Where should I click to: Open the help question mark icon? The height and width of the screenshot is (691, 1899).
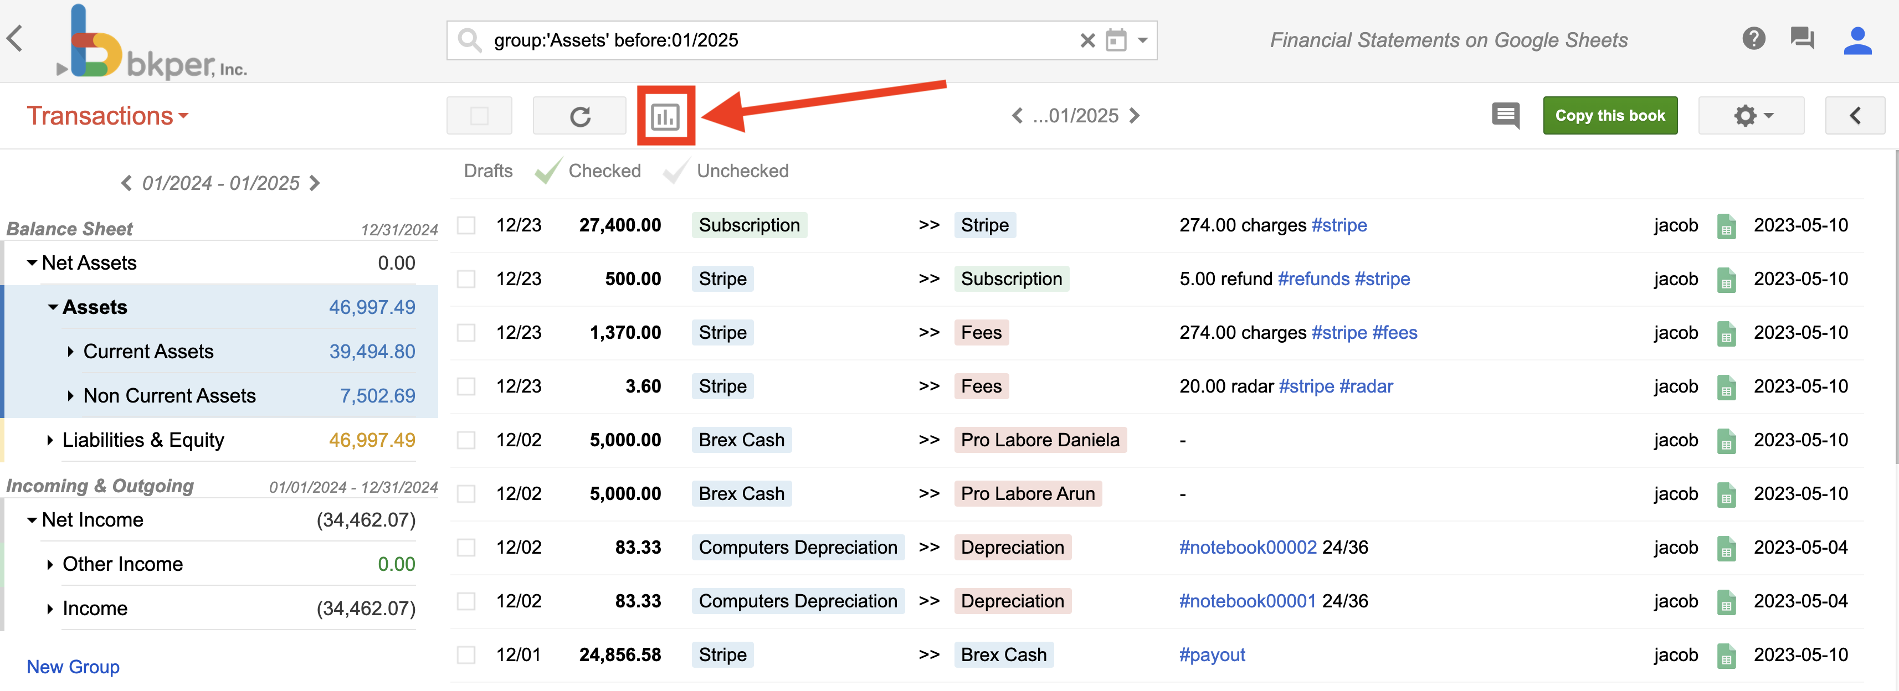coord(1753,38)
